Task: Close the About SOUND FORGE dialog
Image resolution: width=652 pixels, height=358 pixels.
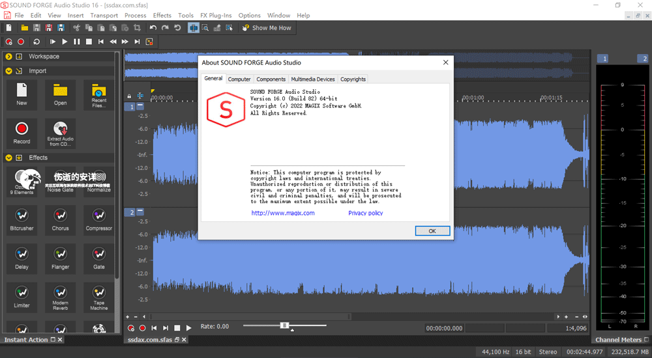Action: (x=446, y=62)
